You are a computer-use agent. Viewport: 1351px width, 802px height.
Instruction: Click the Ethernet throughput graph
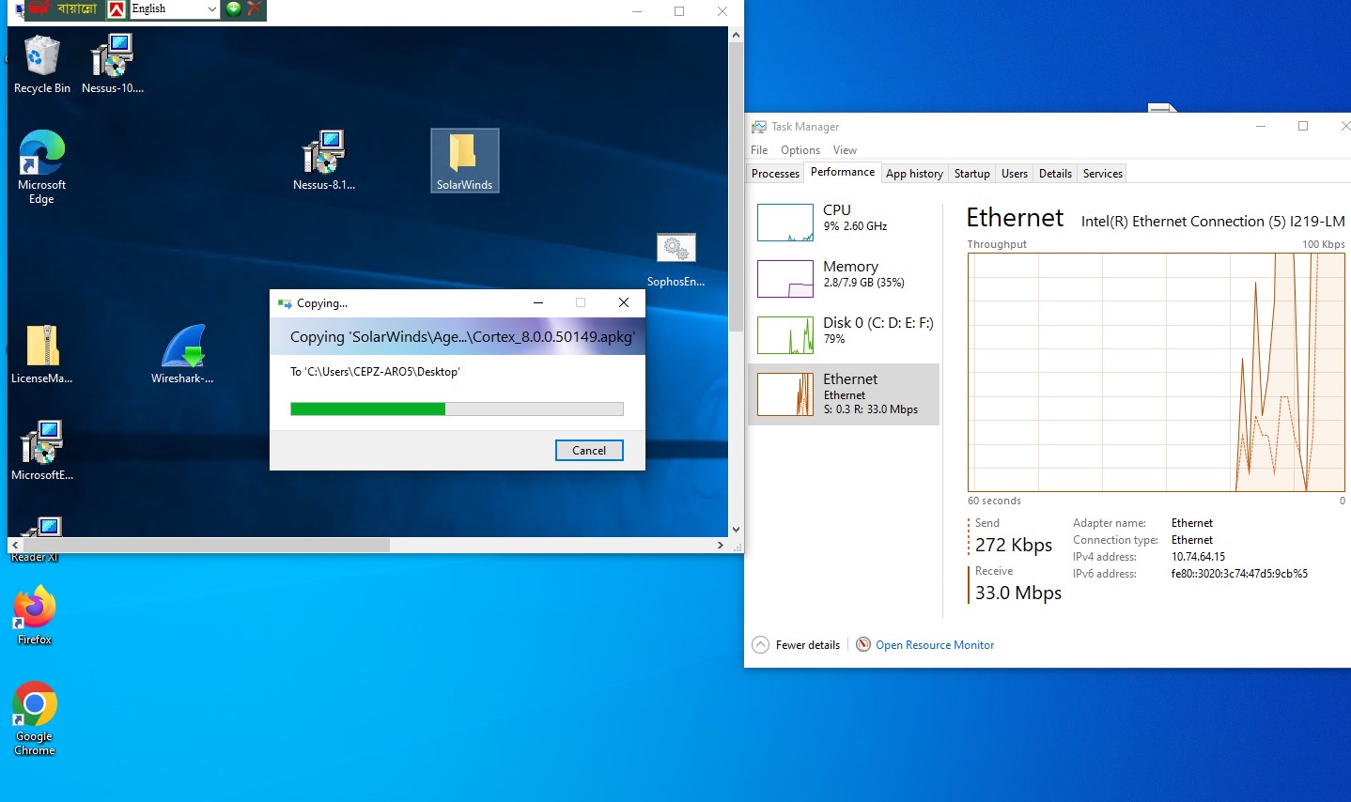point(1157,372)
